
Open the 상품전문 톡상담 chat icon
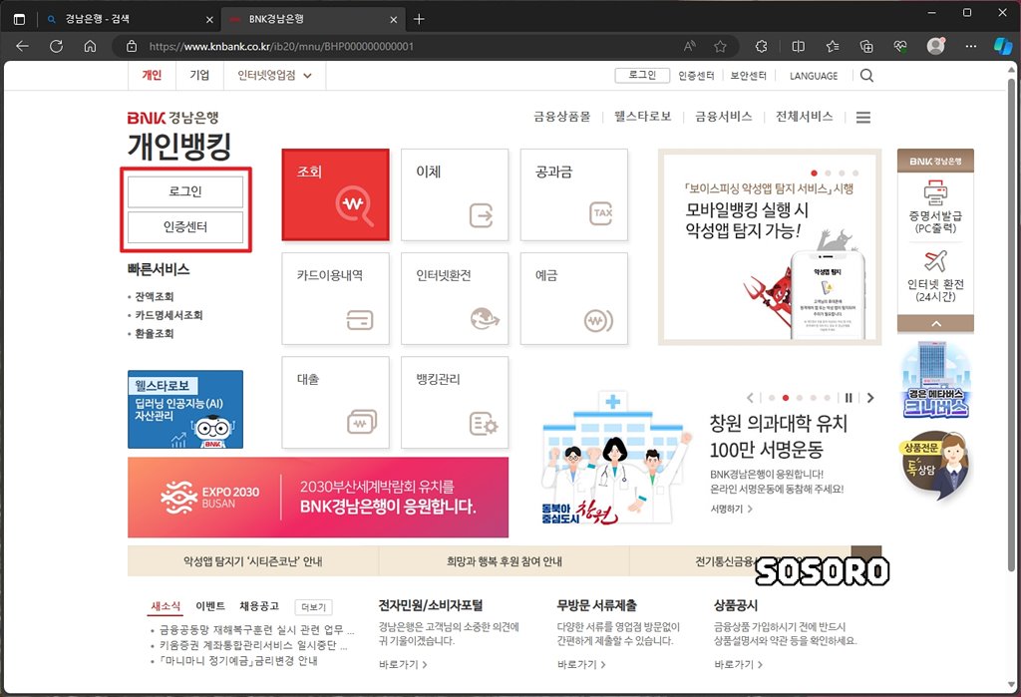935,466
